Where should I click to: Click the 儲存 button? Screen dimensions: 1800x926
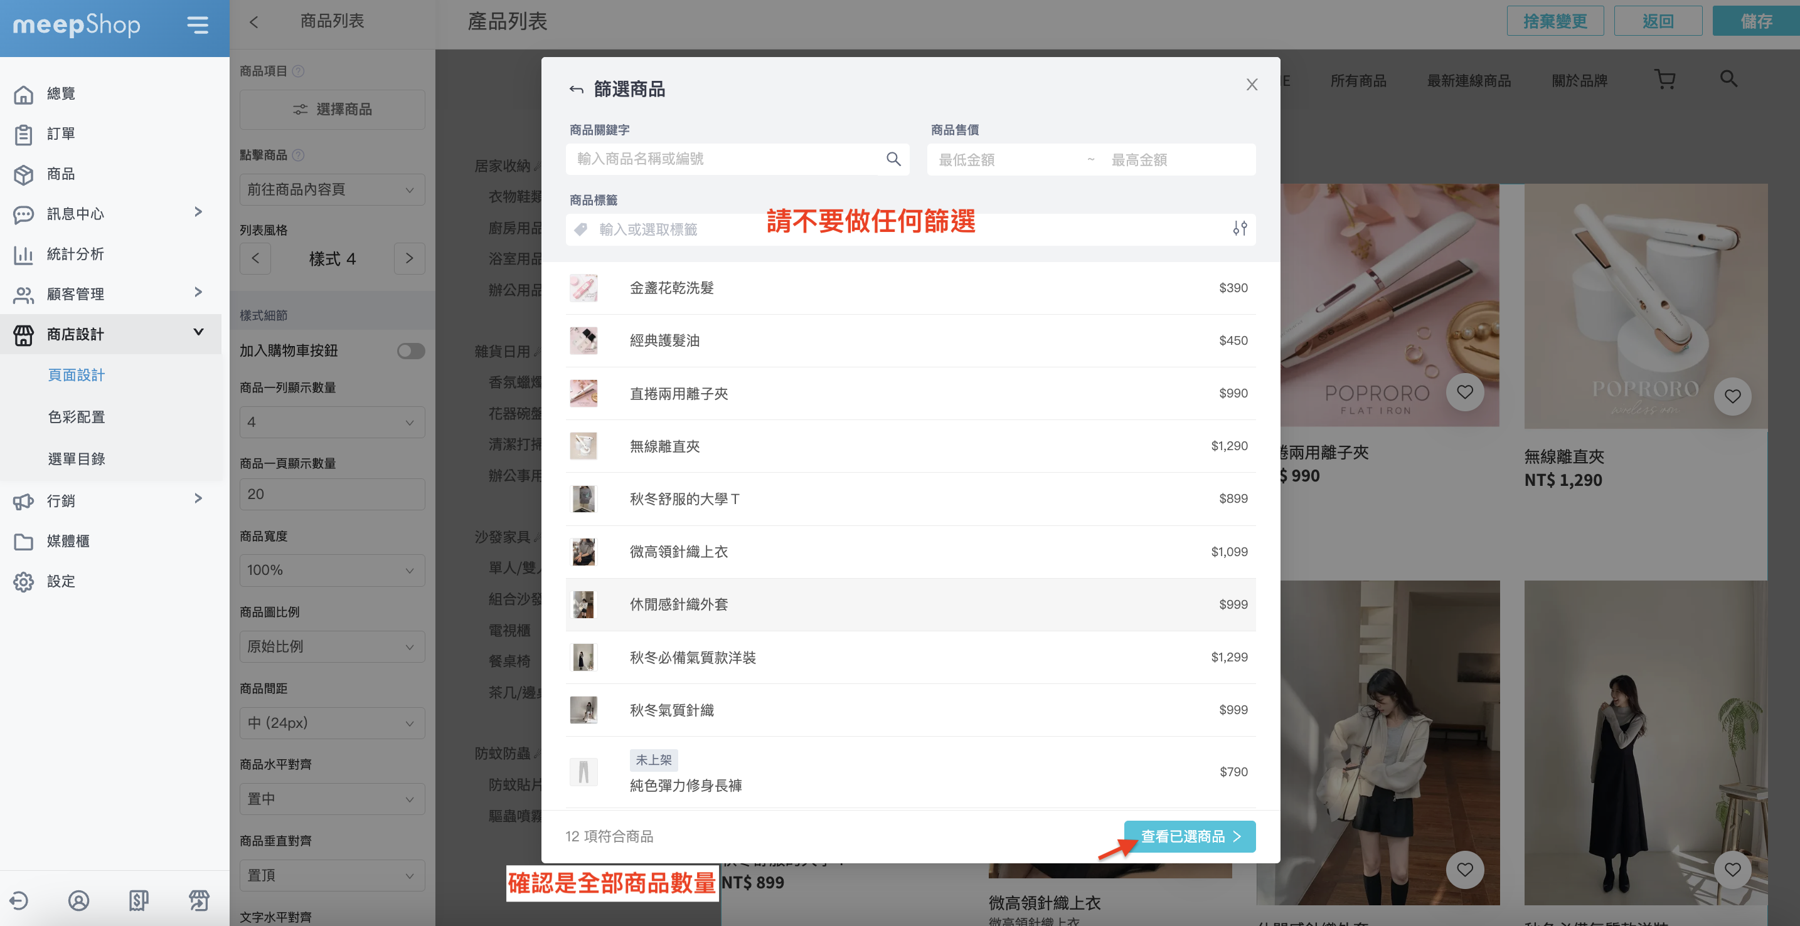click(x=1755, y=22)
